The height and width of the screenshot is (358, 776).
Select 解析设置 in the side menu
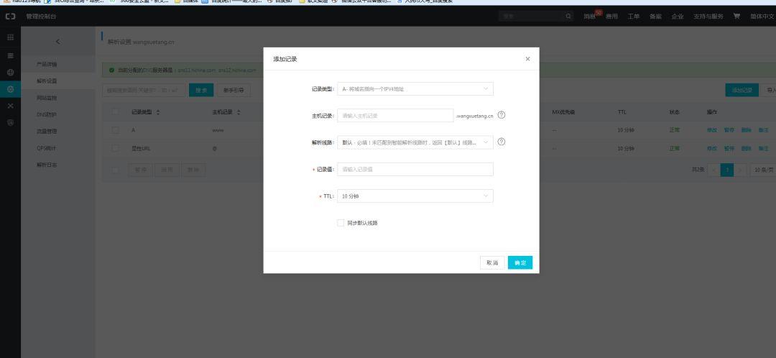pos(47,81)
